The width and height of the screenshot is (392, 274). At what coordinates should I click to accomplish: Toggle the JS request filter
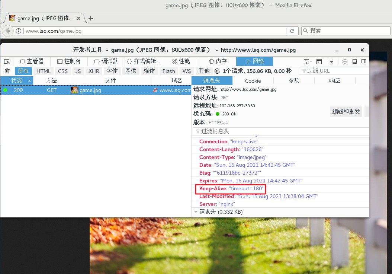click(78, 71)
